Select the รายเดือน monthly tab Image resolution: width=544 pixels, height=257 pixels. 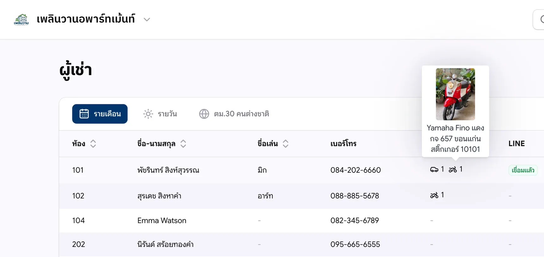[100, 114]
